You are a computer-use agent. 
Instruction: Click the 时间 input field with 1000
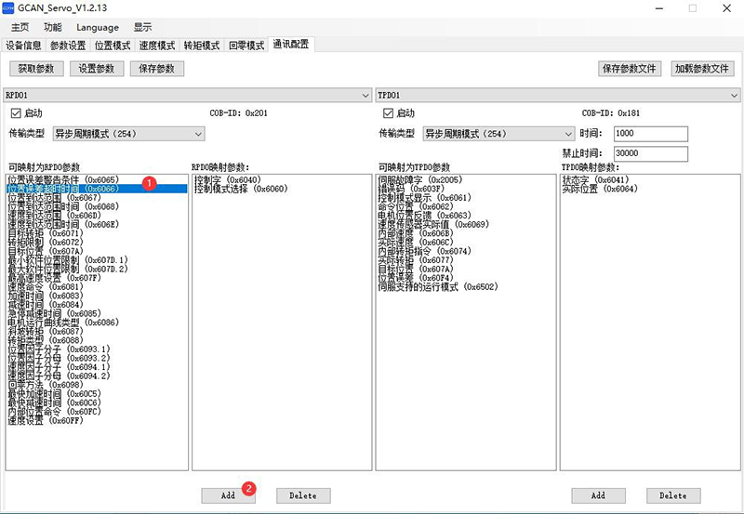[650, 134]
